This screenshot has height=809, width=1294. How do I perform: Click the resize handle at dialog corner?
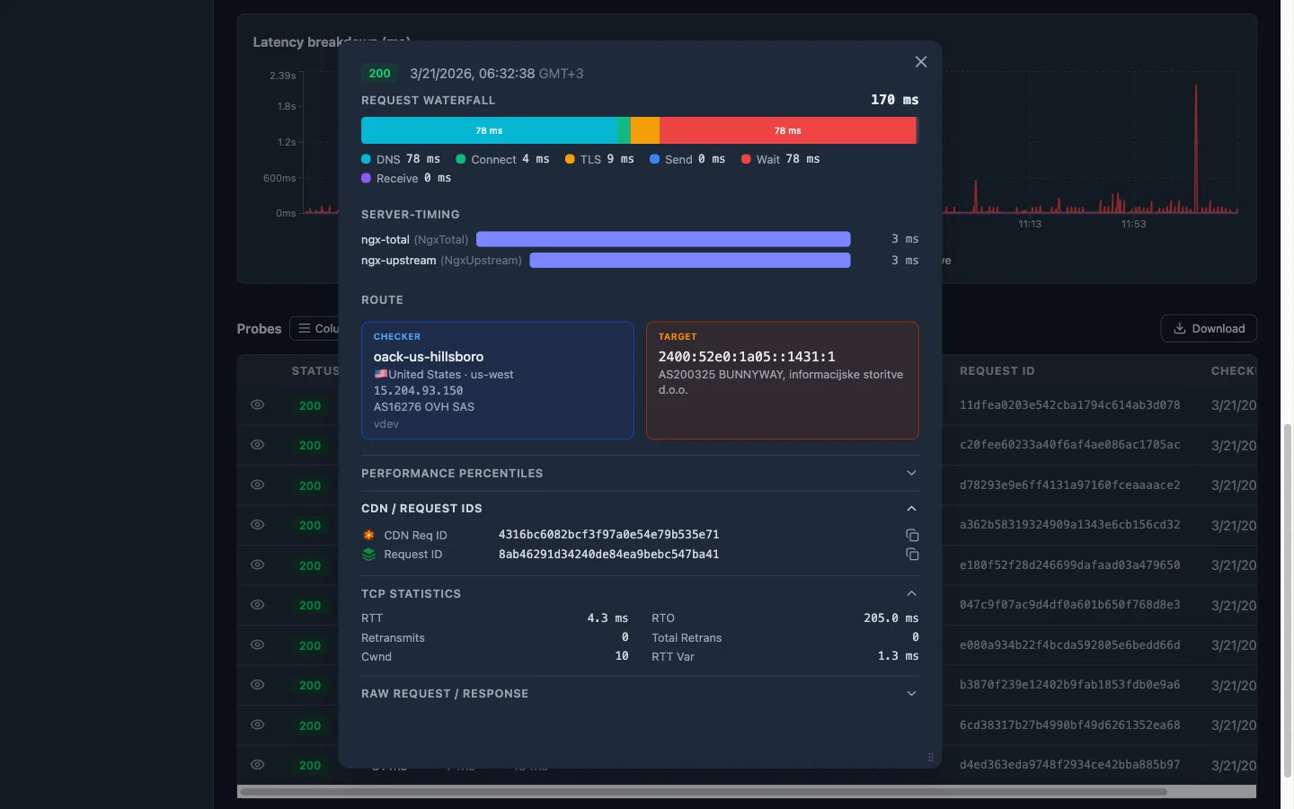930,757
